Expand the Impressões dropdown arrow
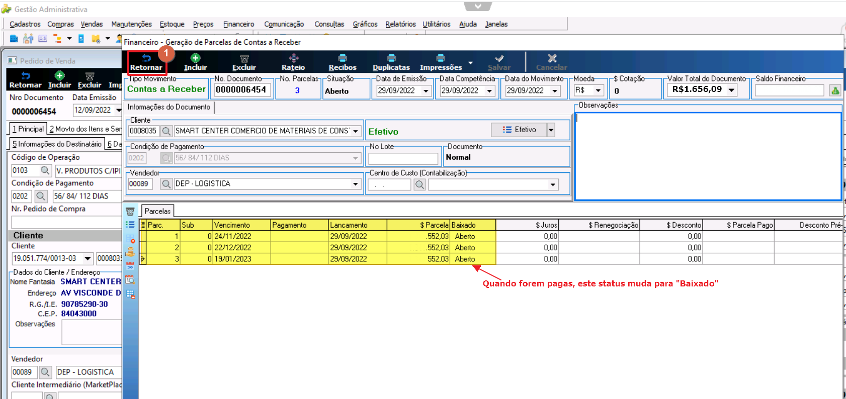The image size is (846, 399). pos(470,63)
